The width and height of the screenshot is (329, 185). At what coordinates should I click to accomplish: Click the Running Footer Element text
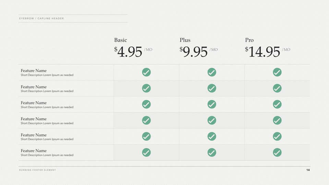point(37,170)
